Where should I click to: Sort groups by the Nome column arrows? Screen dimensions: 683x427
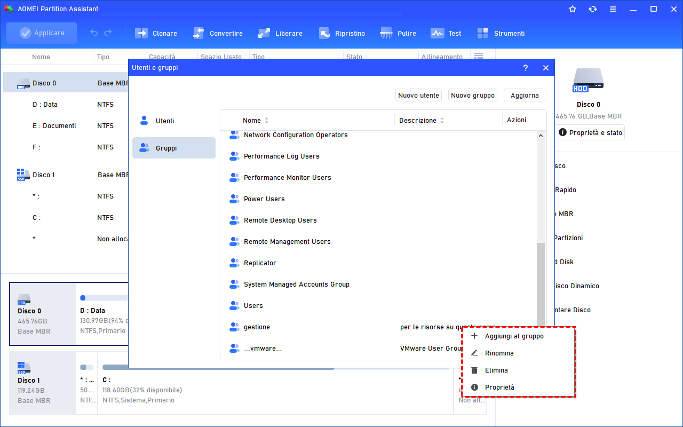tap(267, 121)
